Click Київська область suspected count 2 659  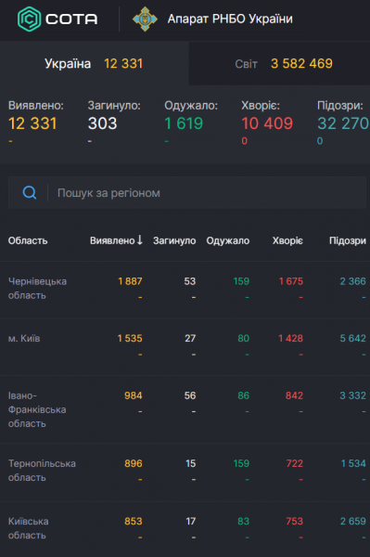point(353,521)
